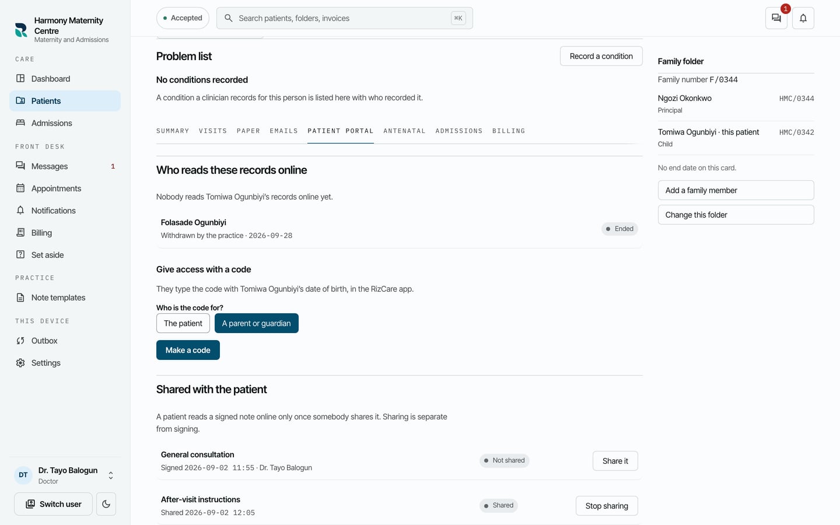The image size is (840, 525).
Task: Click the Make a code button
Action: 188,350
